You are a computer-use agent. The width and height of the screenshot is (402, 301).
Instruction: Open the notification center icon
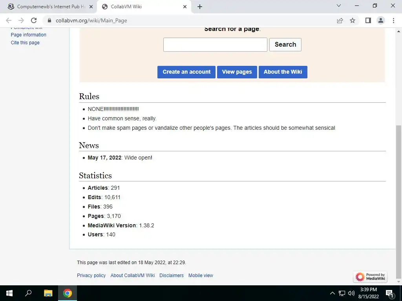389,293
